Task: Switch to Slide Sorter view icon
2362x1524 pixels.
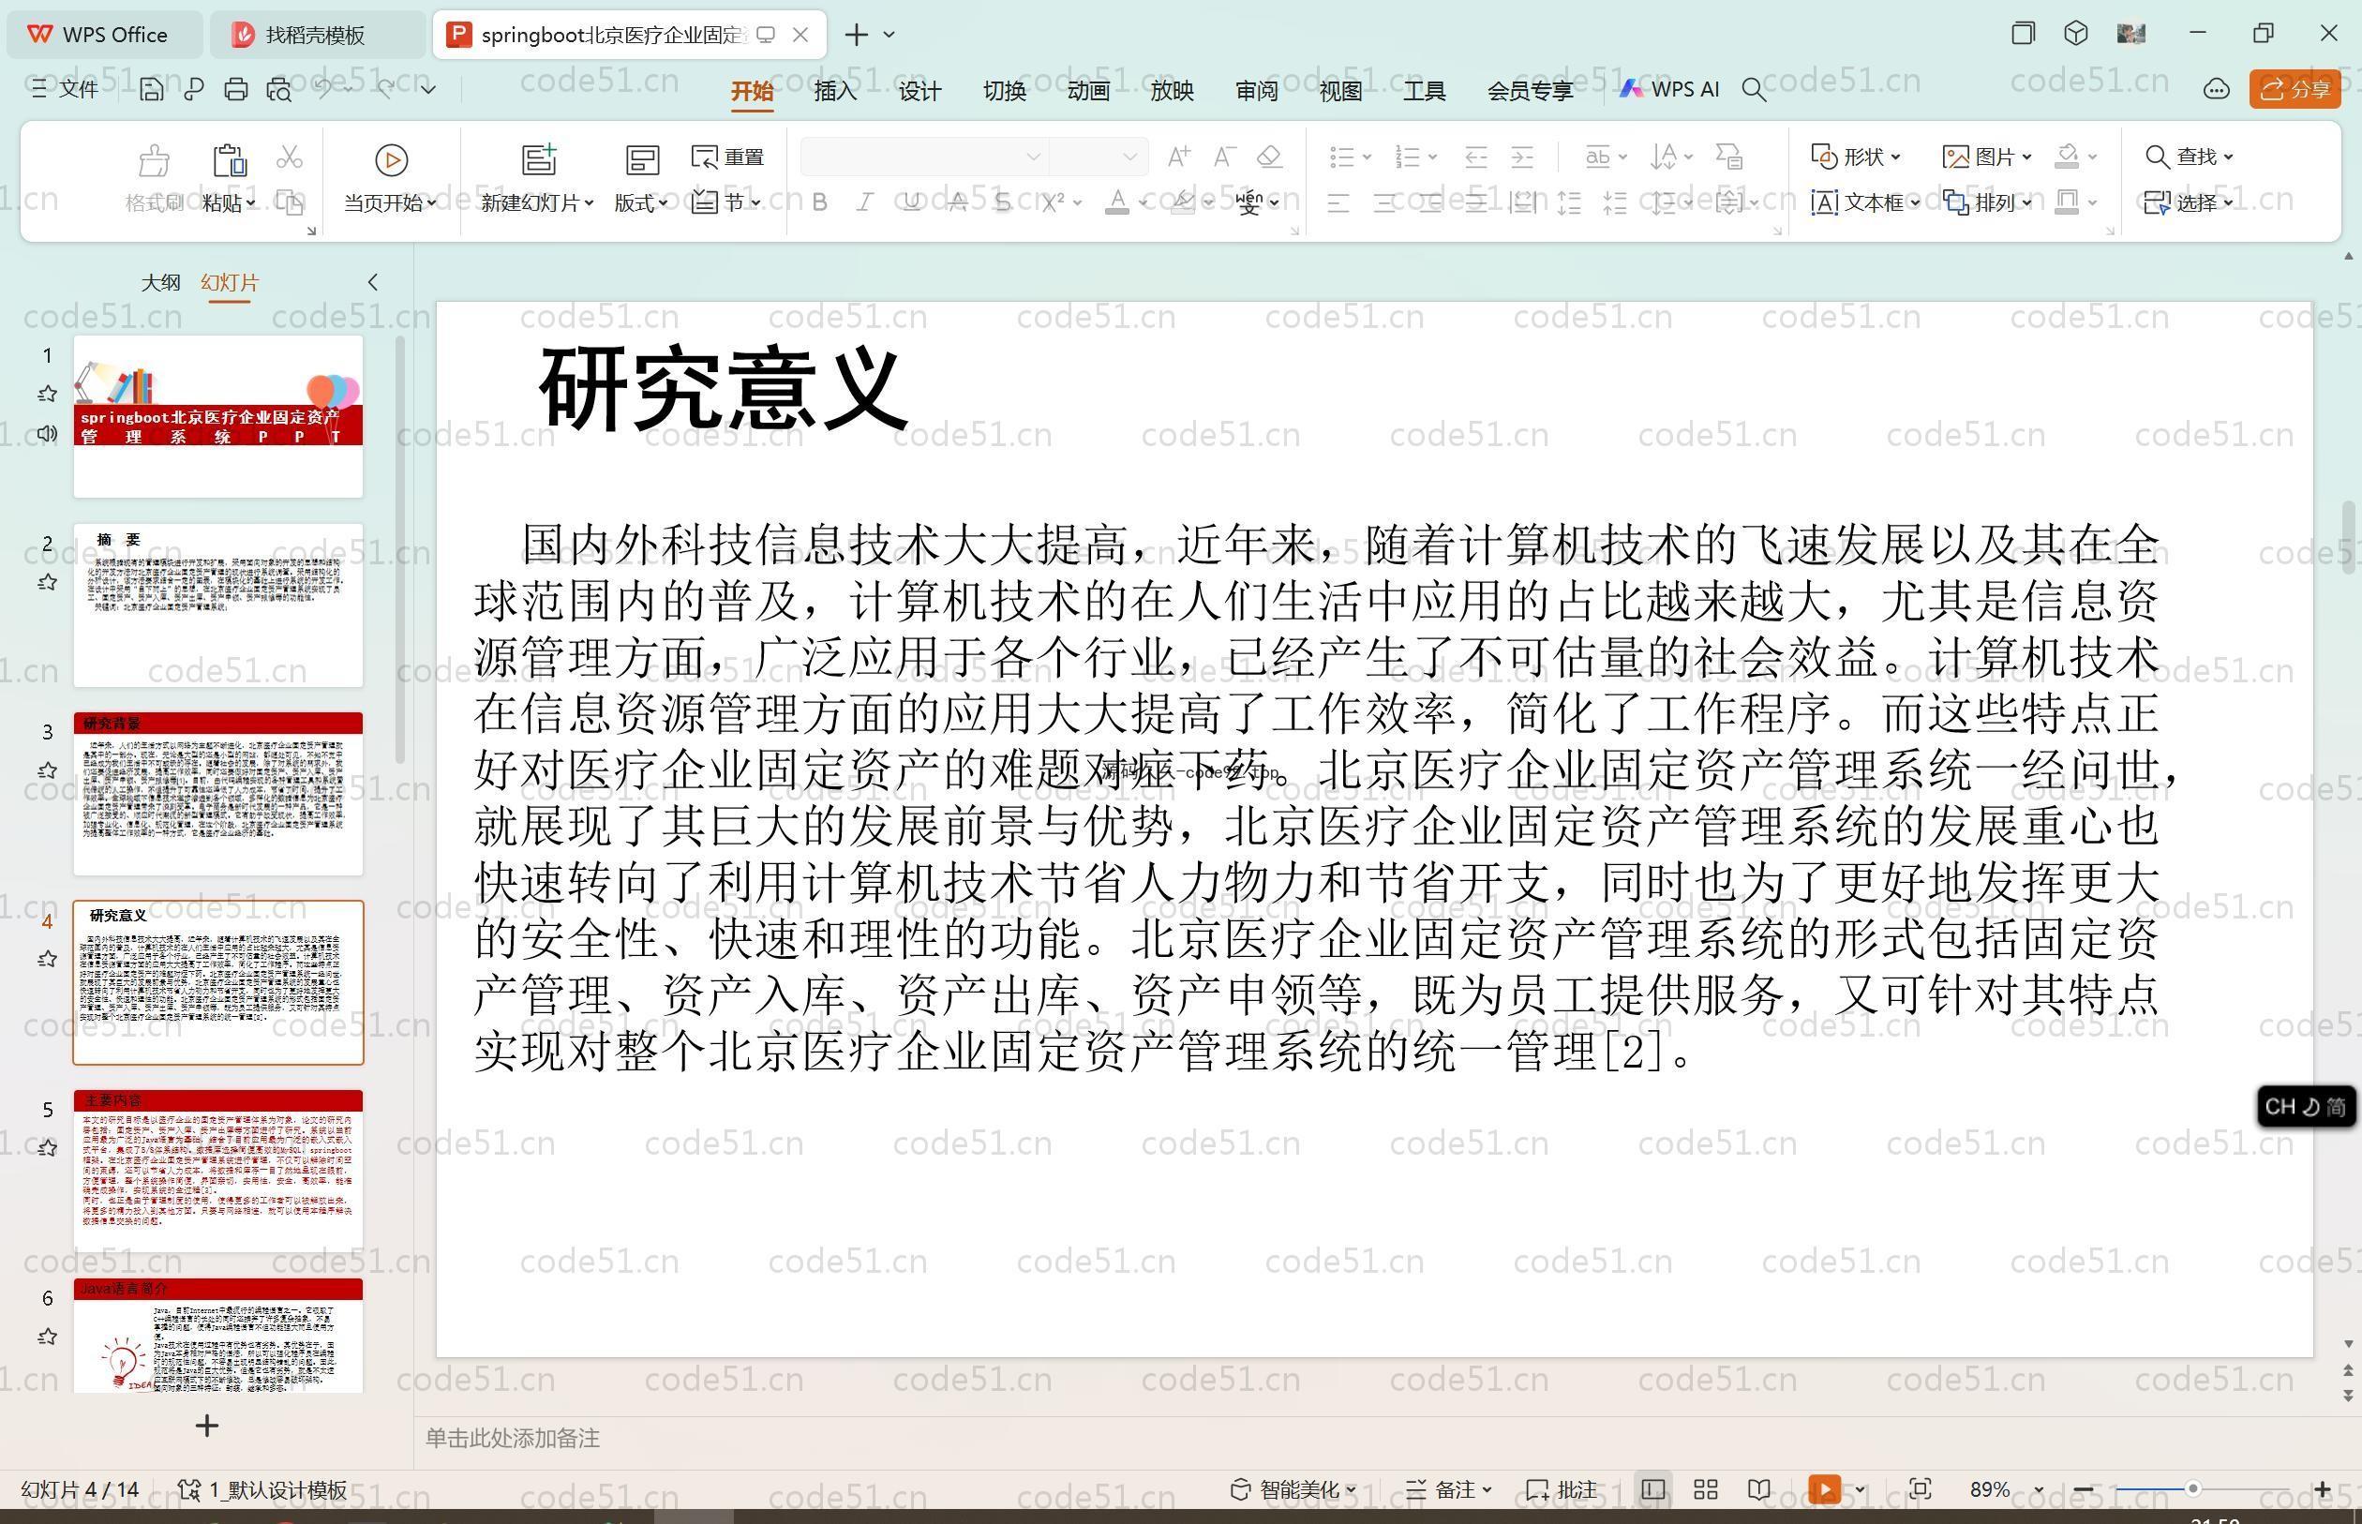Action: point(1706,1489)
